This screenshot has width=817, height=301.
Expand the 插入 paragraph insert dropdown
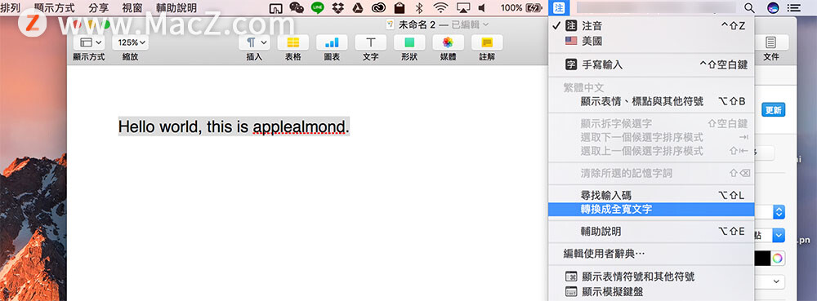tap(254, 42)
